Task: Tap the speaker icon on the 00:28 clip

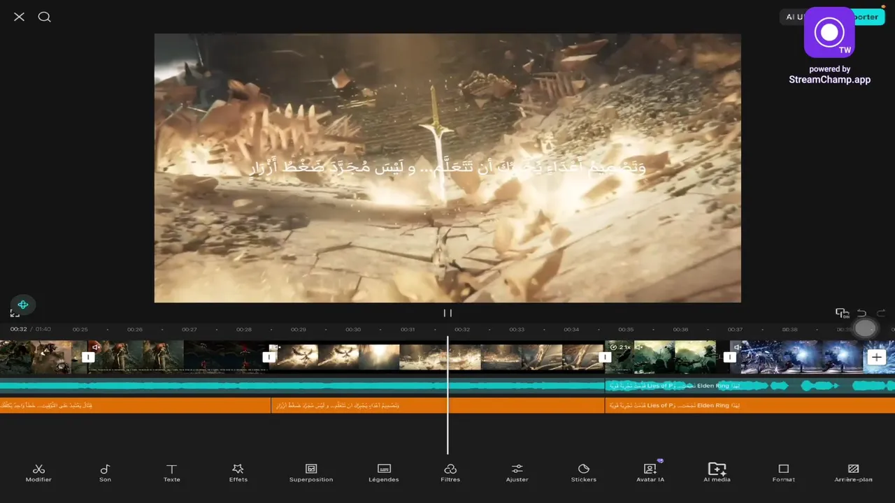Action: coord(277,347)
